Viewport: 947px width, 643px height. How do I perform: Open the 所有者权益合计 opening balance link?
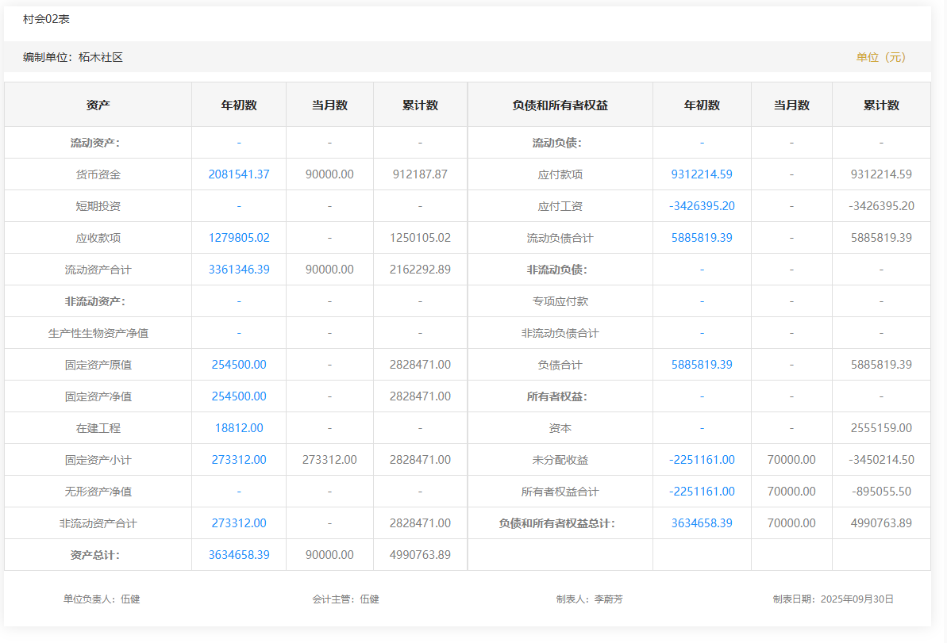point(702,492)
